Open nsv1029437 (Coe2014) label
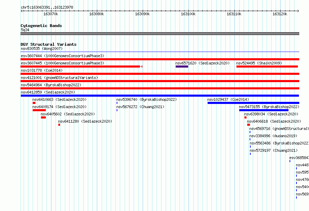Screen dimensions: 309x211 coord(228,99)
